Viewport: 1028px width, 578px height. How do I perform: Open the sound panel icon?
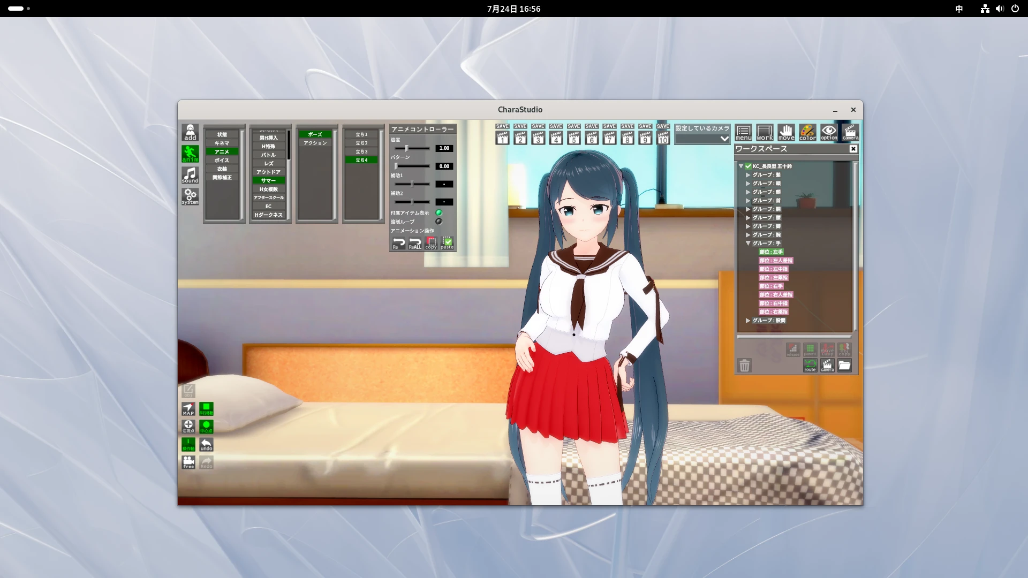click(x=190, y=175)
